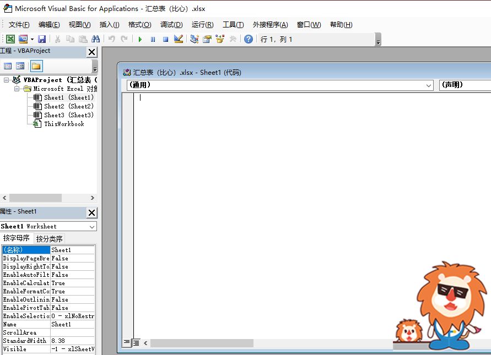Screen dimensions: 491x355
Task: Collapse the Microsoft Excel Objects folder
Action: coord(17,89)
